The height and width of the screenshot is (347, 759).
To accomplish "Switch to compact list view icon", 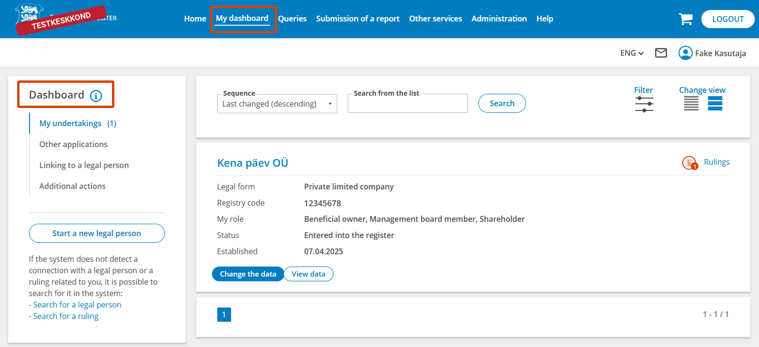I will (691, 103).
